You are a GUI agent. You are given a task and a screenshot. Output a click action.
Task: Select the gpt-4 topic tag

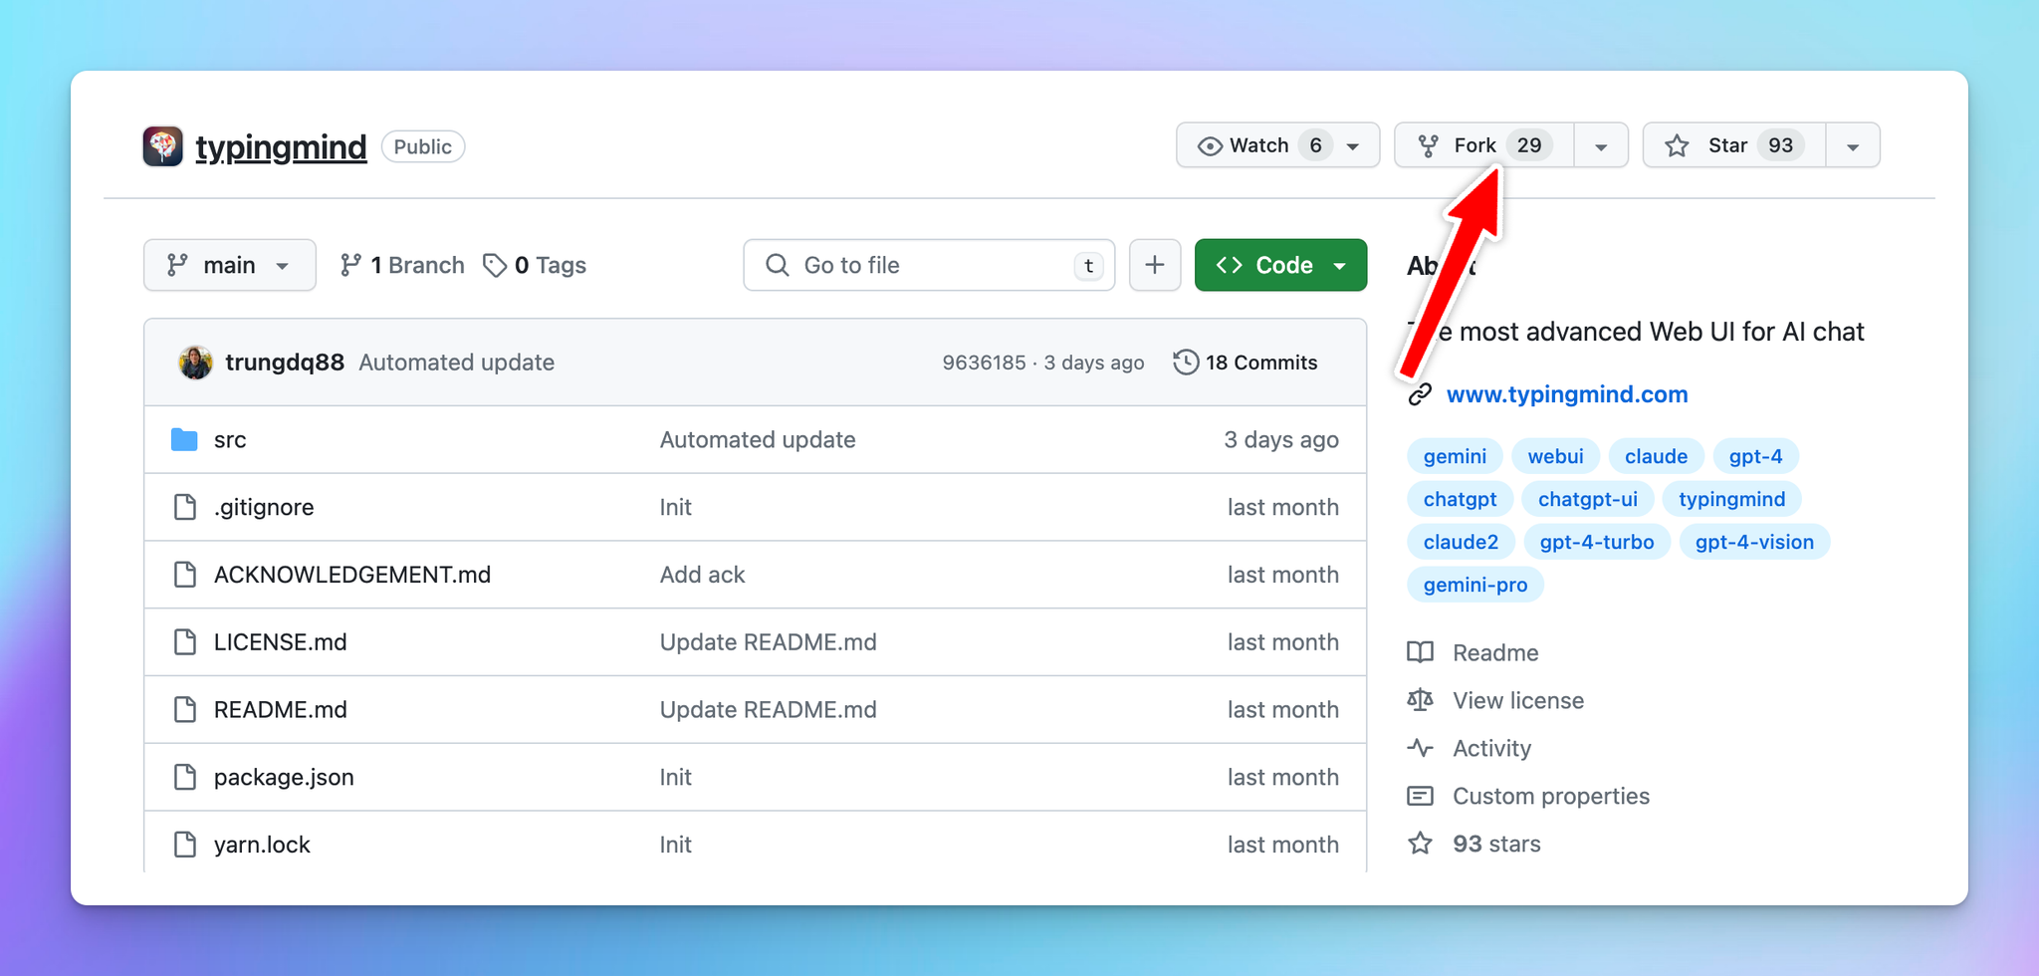pos(1755,456)
